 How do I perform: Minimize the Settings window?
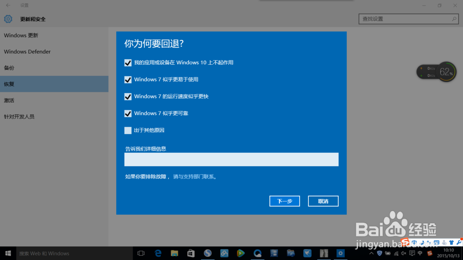424,5
